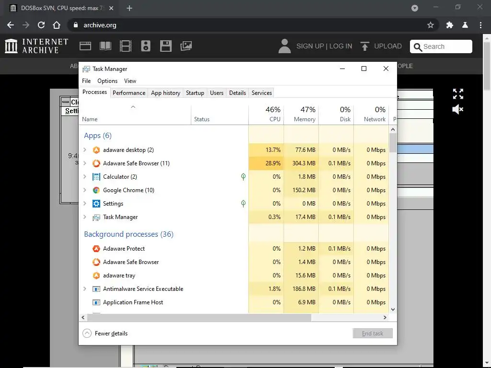Open the Texts book icon
Screen dimensions: 491x368
(x=105, y=46)
